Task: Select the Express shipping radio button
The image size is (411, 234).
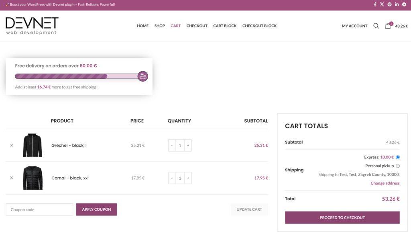Action: [x=398, y=157]
